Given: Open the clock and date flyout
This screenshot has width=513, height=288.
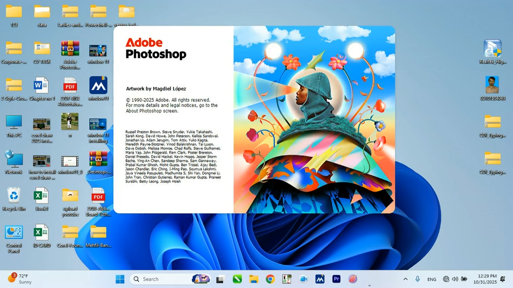Looking at the screenshot, I should tap(487, 279).
